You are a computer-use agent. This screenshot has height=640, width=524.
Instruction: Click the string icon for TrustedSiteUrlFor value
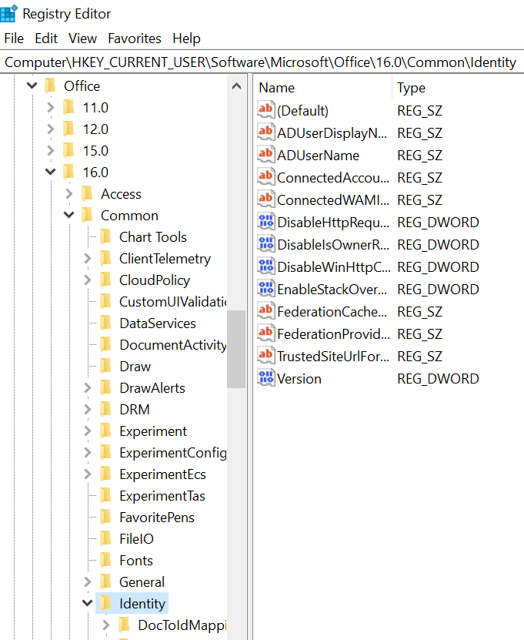(265, 356)
